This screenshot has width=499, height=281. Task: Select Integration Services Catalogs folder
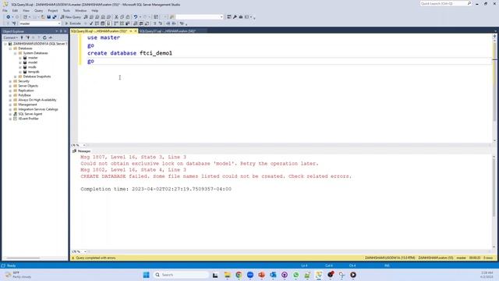click(38, 109)
